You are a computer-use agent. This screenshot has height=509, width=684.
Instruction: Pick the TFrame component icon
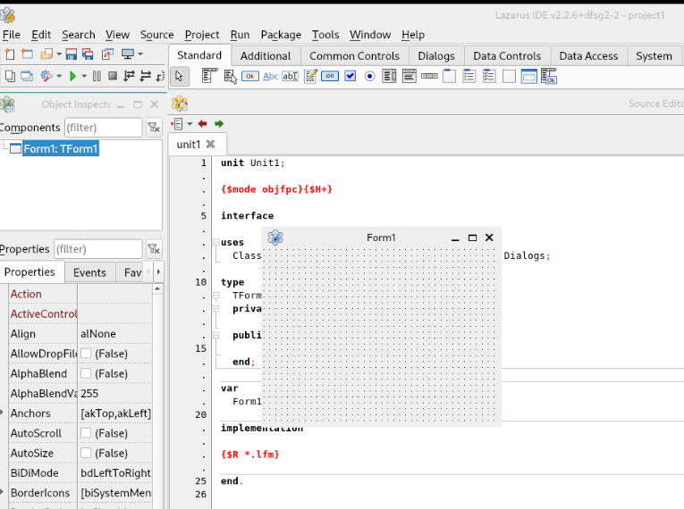point(528,76)
